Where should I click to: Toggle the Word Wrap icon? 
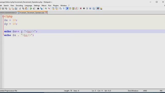[x=61, y=9]
